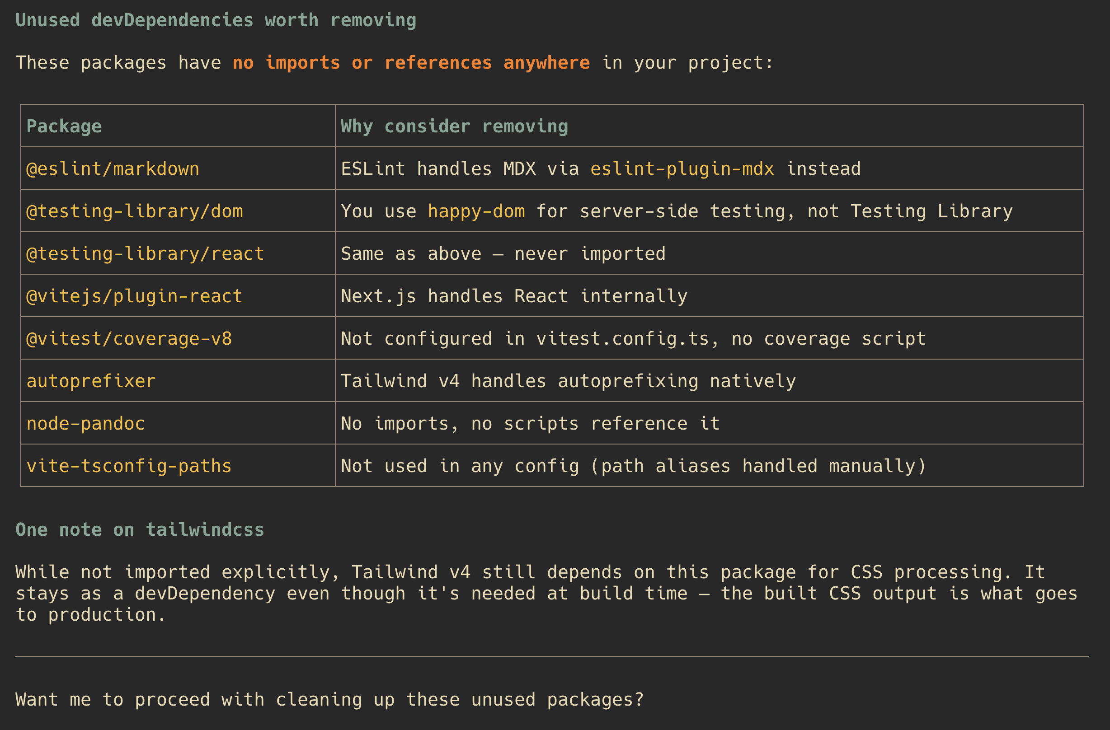Click the @testing-library/react package entry
The height and width of the screenshot is (730, 1110).
(x=146, y=253)
